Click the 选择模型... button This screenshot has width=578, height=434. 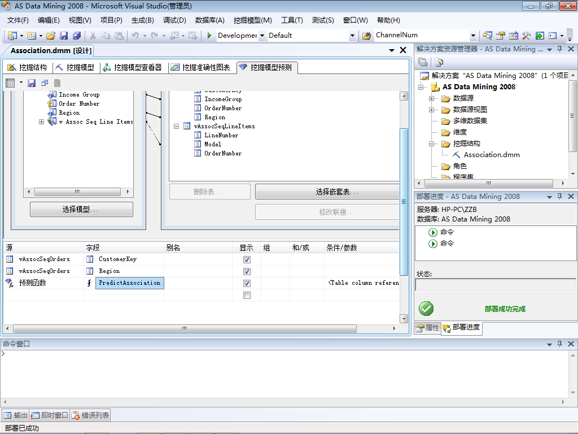click(81, 209)
